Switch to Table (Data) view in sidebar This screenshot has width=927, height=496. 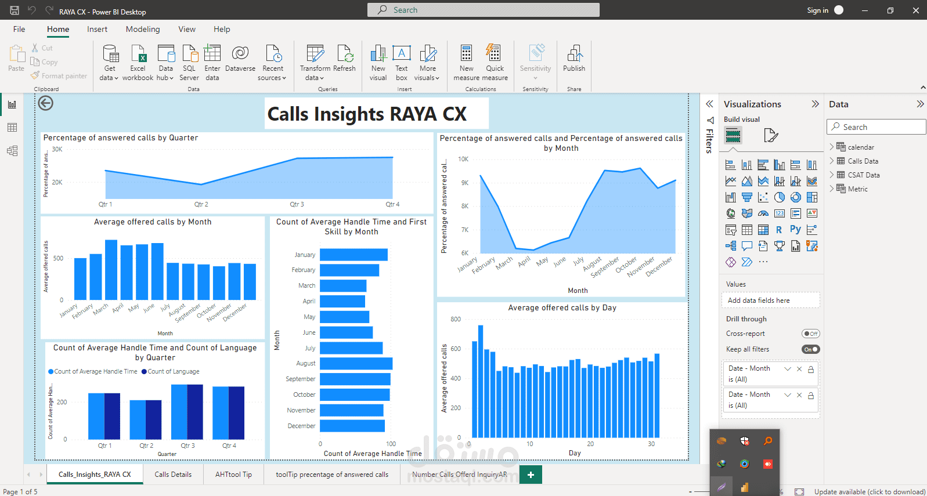point(12,128)
